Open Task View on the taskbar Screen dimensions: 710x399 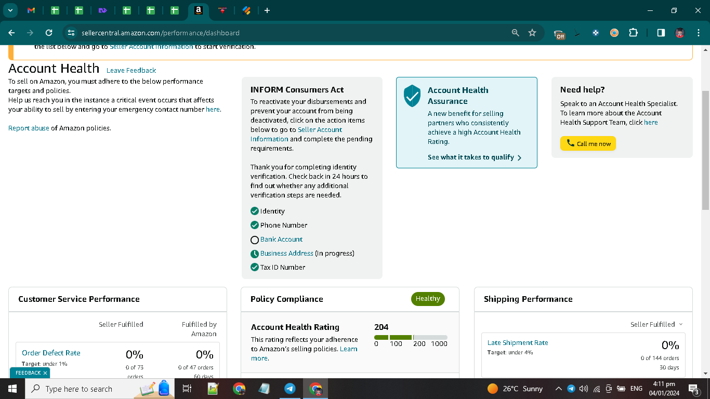coord(187,389)
